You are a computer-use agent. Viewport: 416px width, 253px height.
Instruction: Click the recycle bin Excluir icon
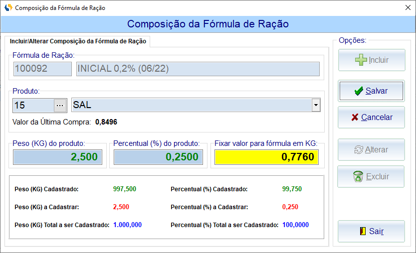pyautogui.click(x=358, y=176)
